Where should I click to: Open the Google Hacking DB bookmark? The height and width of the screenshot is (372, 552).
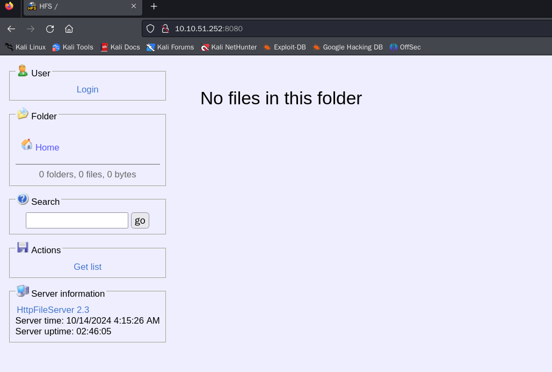347,47
